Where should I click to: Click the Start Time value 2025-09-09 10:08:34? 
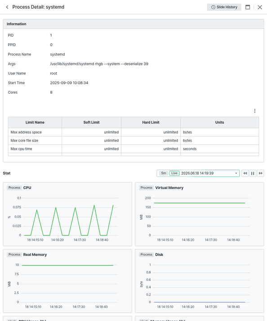pos(69,83)
